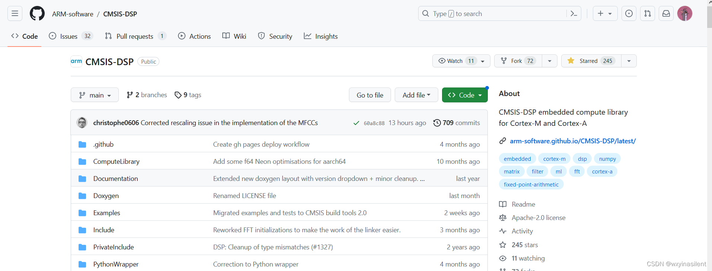
Task: Open the Documentation folder
Action: [115, 179]
